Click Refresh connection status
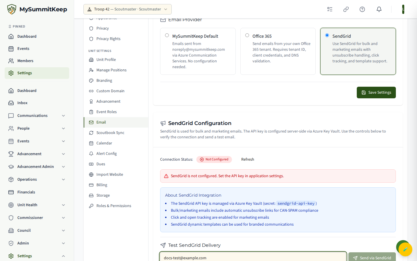 248,159
